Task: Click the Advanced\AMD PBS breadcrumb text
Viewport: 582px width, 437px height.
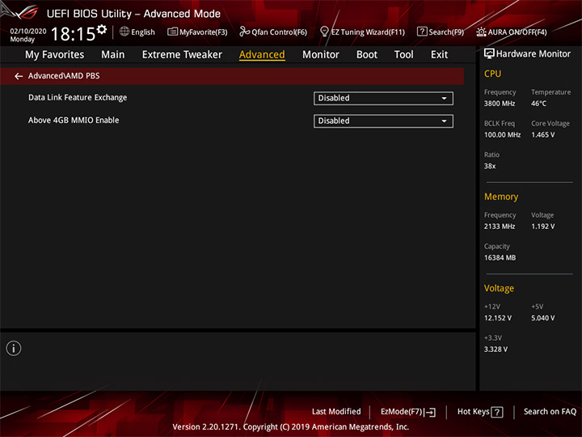Action: [x=64, y=76]
